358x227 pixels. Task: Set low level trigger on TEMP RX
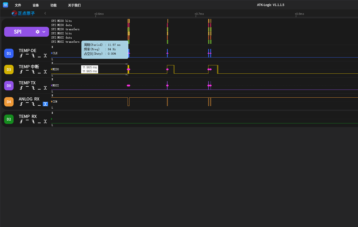coord(39,122)
